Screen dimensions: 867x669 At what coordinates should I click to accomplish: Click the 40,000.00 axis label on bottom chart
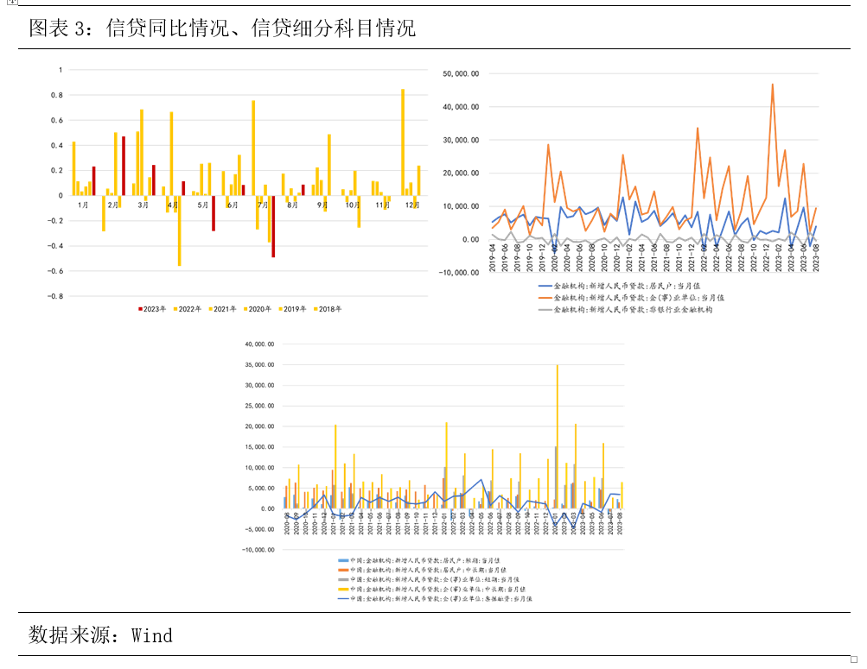257,344
